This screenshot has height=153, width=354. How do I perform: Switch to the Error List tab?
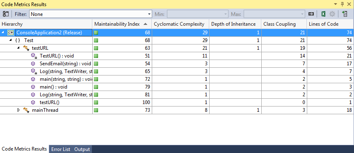61,149
